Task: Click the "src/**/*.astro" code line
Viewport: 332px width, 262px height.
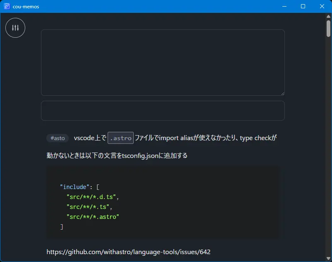Action: coord(92,217)
